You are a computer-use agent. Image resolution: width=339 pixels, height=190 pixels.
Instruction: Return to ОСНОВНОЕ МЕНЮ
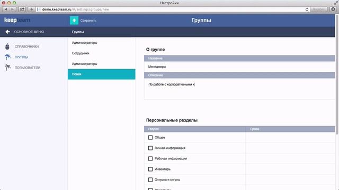pos(29,32)
